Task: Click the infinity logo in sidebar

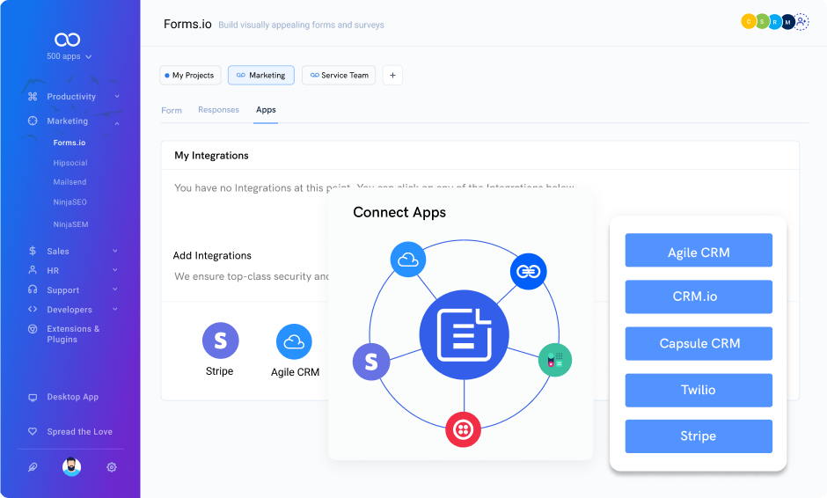Action: pos(68,40)
